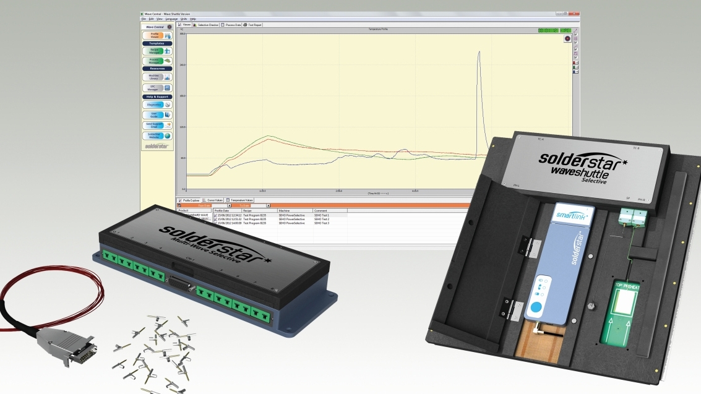The height and width of the screenshot is (394, 701).
Task: Open the green trace color dropdown
Action: (x=575, y=67)
